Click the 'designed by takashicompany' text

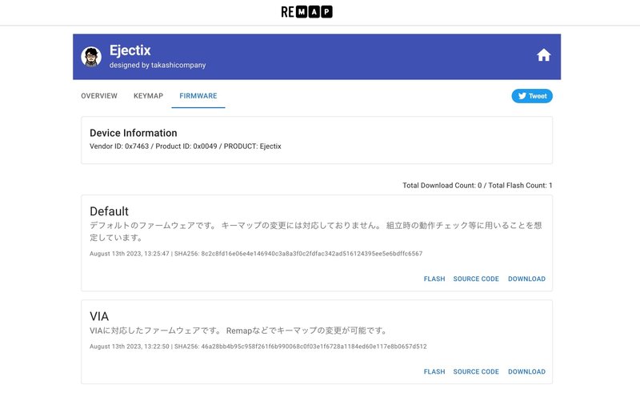(158, 65)
